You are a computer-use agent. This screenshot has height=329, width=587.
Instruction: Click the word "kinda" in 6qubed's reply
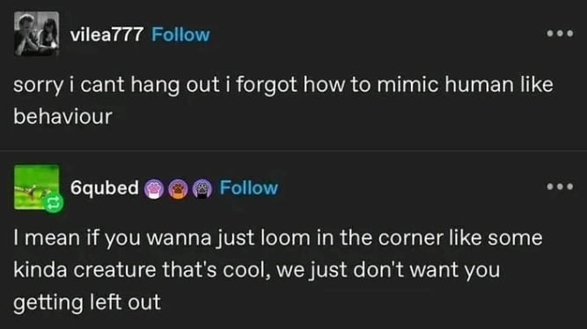[x=40, y=270]
